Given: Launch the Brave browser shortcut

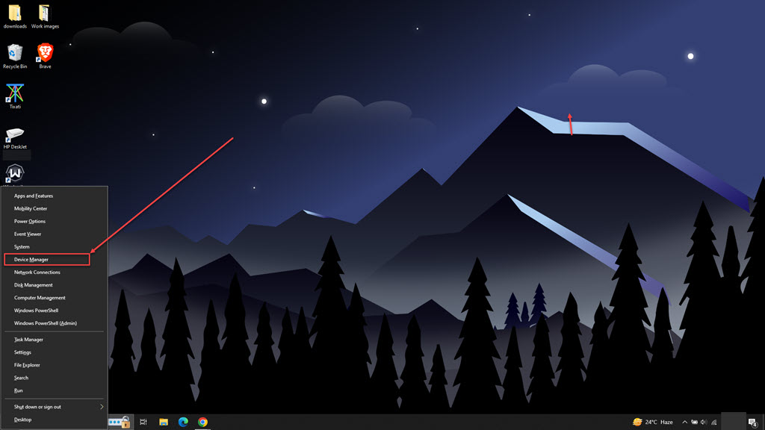Looking at the screenshot, I should (45, 57).
